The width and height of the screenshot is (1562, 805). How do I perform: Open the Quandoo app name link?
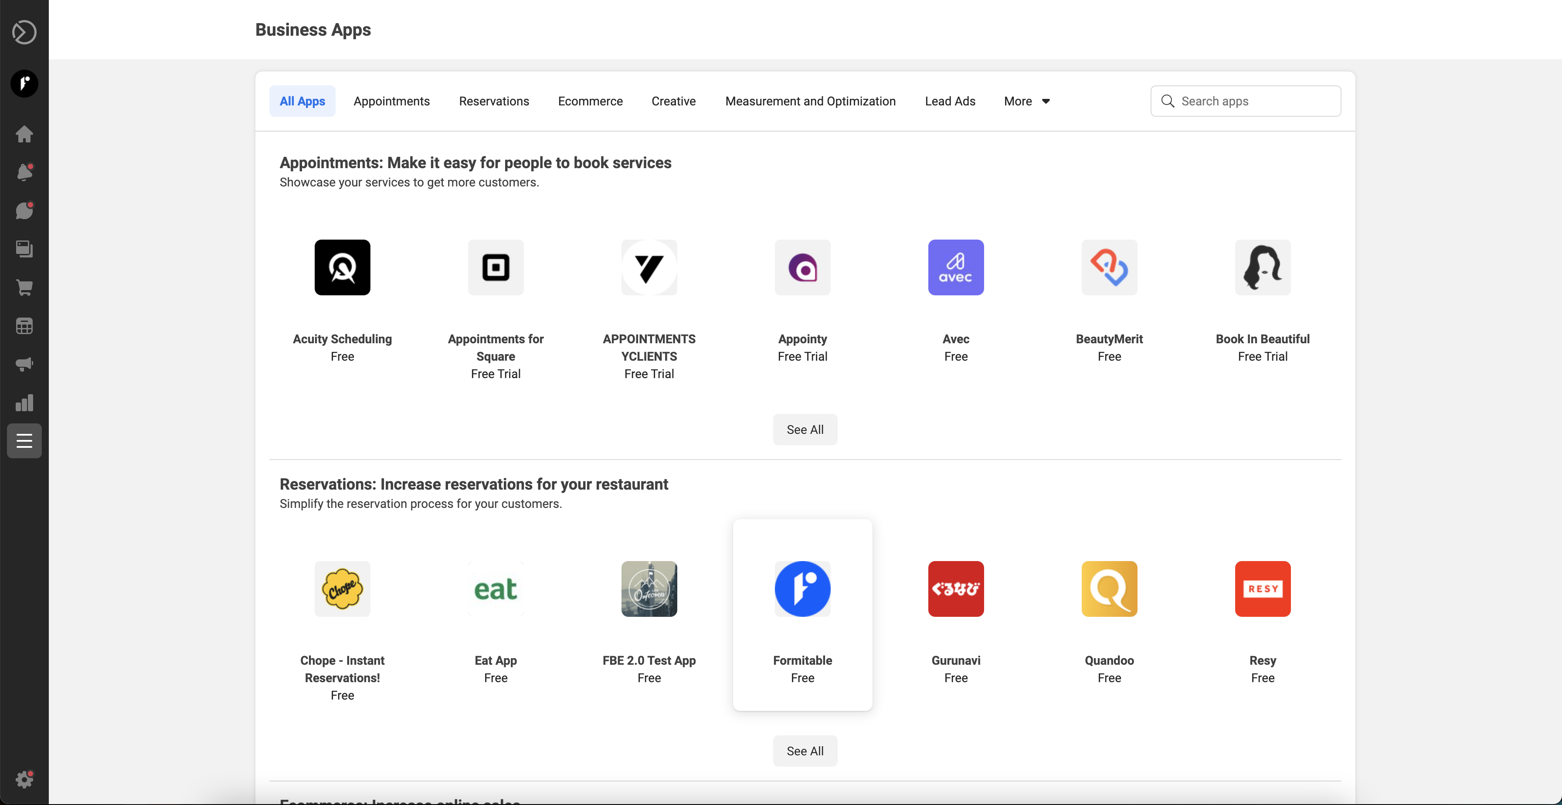tap(1109, 660)
